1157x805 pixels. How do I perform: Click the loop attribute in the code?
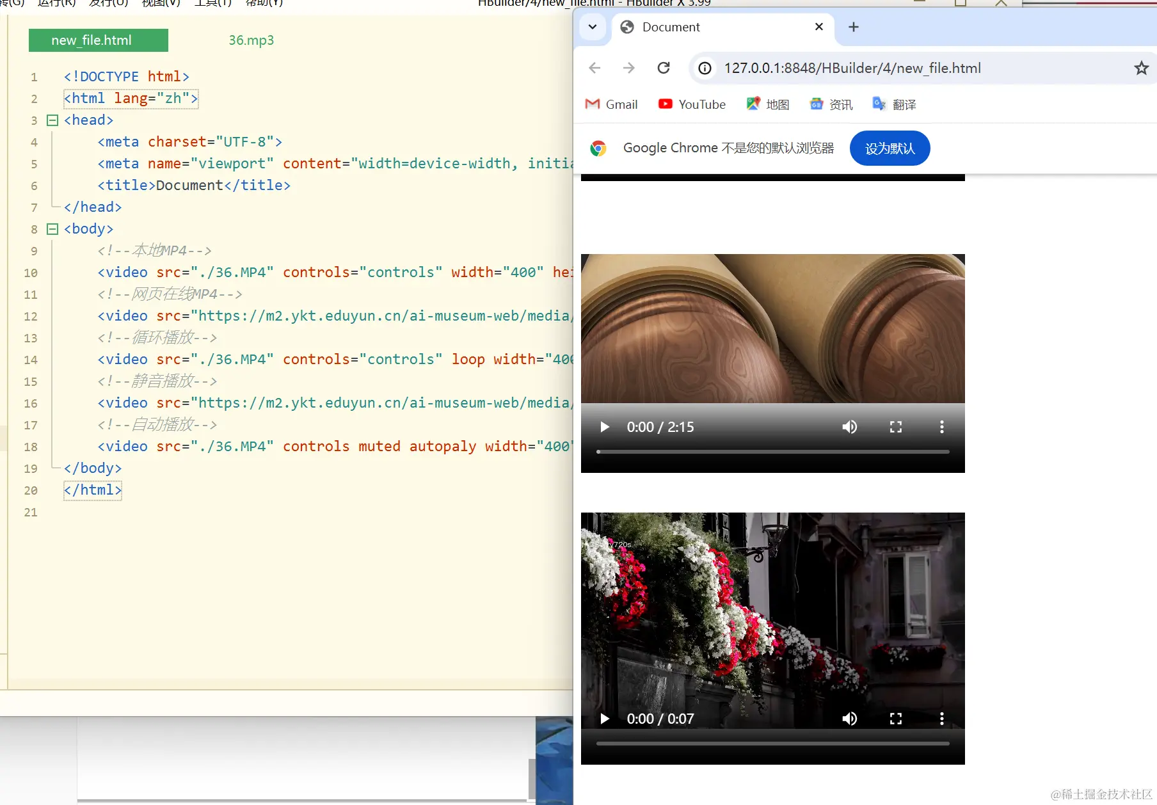(x=468, y=360)
